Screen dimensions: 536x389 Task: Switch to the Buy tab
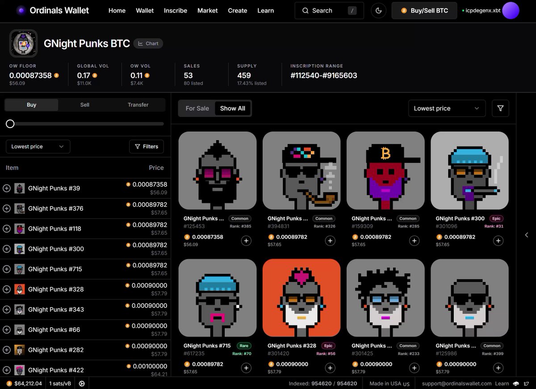click(x=31, y=105)
